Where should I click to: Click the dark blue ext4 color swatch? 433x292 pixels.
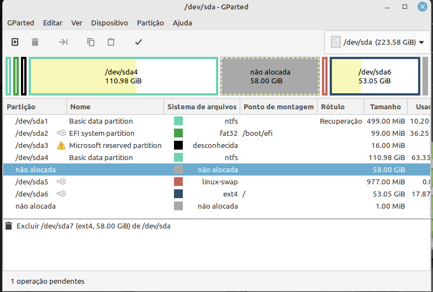tap(178, 194)
